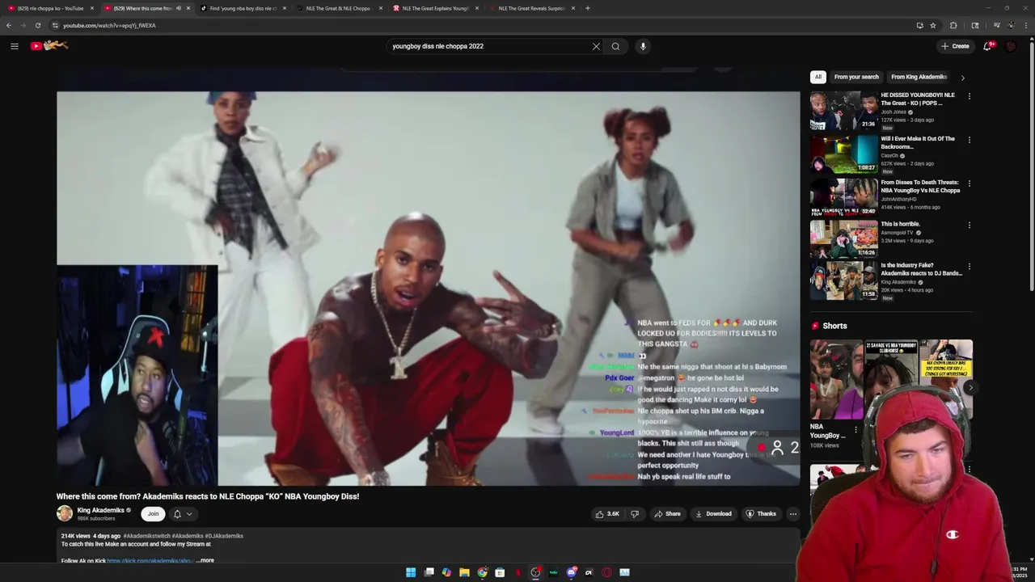1035x582 pixels.
Task: Open the YouTube guide hamburger menu
Action: coord(14,46)
